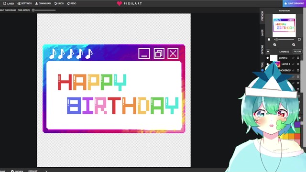The image size is (306, 172).
Task: Toggle the checkbox on Background layer row
Action: coord(298,70)
